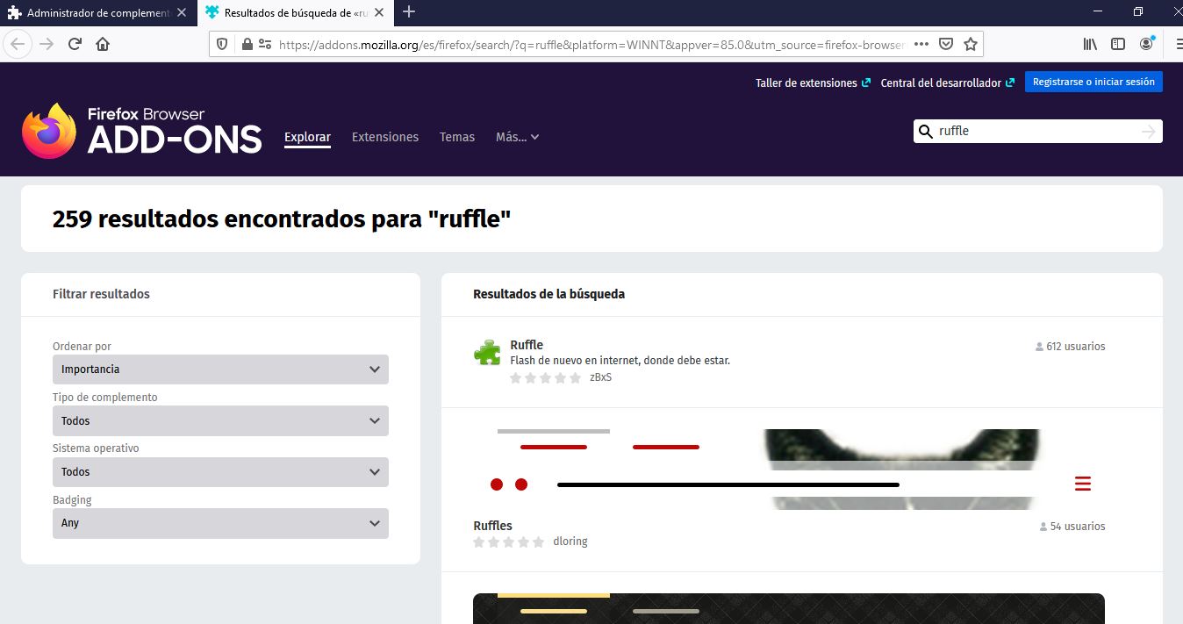
Task: Go back to previous page
Action: point(18,44)
